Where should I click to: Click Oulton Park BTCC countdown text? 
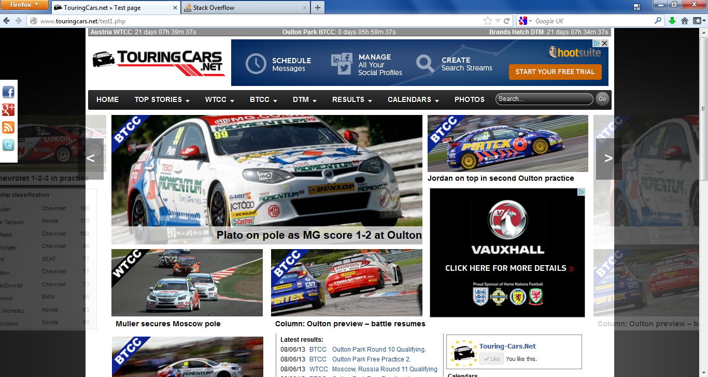(339, 32)
